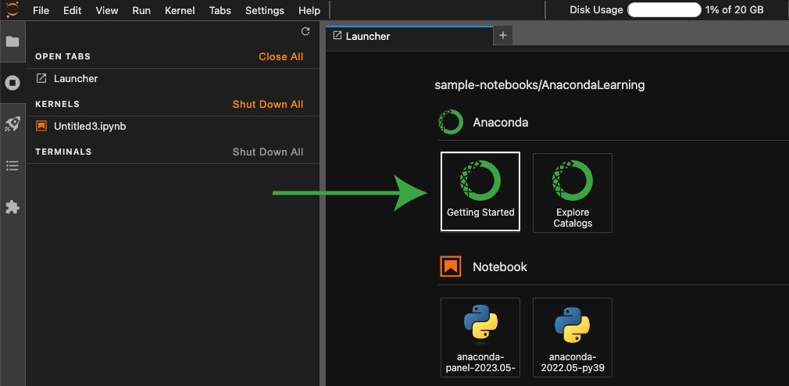Viewport: 789px width, 386px height.
Task: Open the Help menu
Action: click(309, 10)
